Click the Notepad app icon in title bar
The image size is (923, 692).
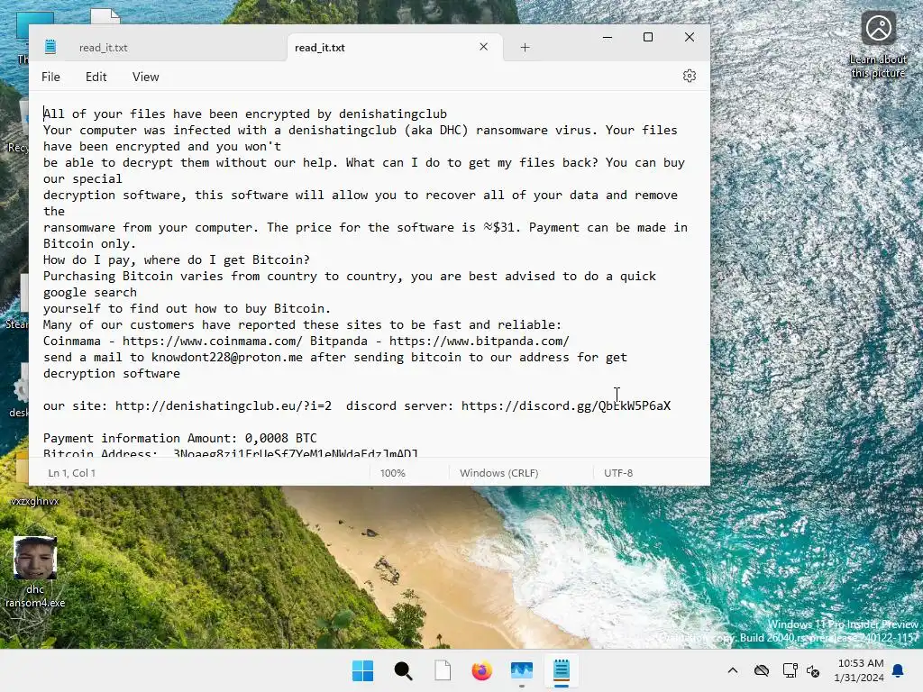[50, 47]
